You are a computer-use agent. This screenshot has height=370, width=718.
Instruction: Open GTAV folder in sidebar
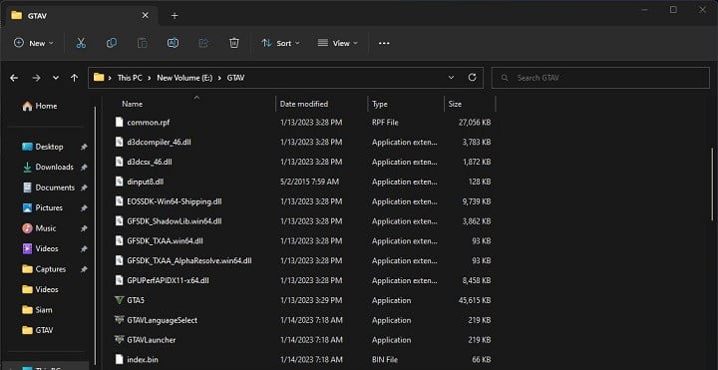[38, 330]
